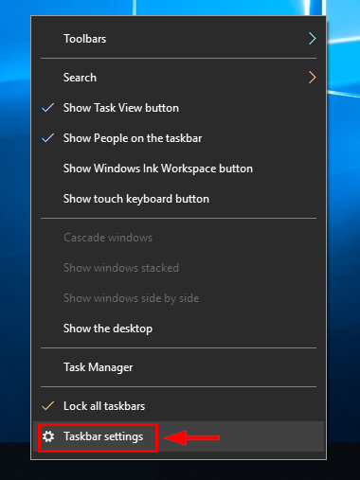Click the Lock all taskbars checkmark

[x=48, y=406]
